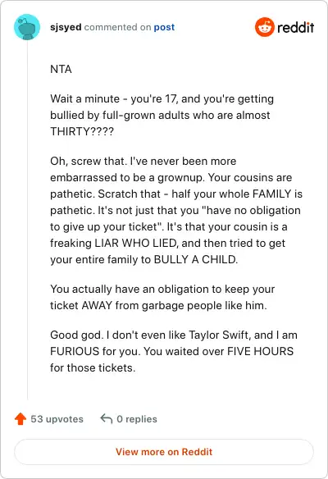Click the 'You actually have an obligation' paragraph

point(162,297)
